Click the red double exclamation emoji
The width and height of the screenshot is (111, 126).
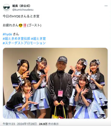pos(25,25)
